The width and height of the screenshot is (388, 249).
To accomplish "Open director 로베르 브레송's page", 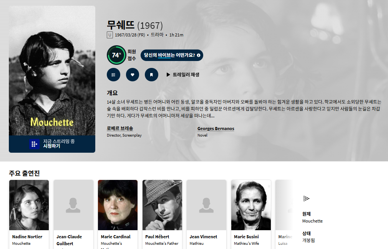I will (x=120, y=129).
